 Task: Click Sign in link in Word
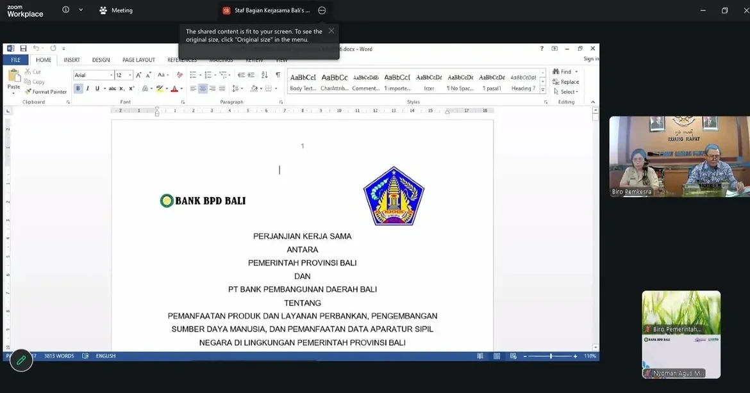[591, 59]
